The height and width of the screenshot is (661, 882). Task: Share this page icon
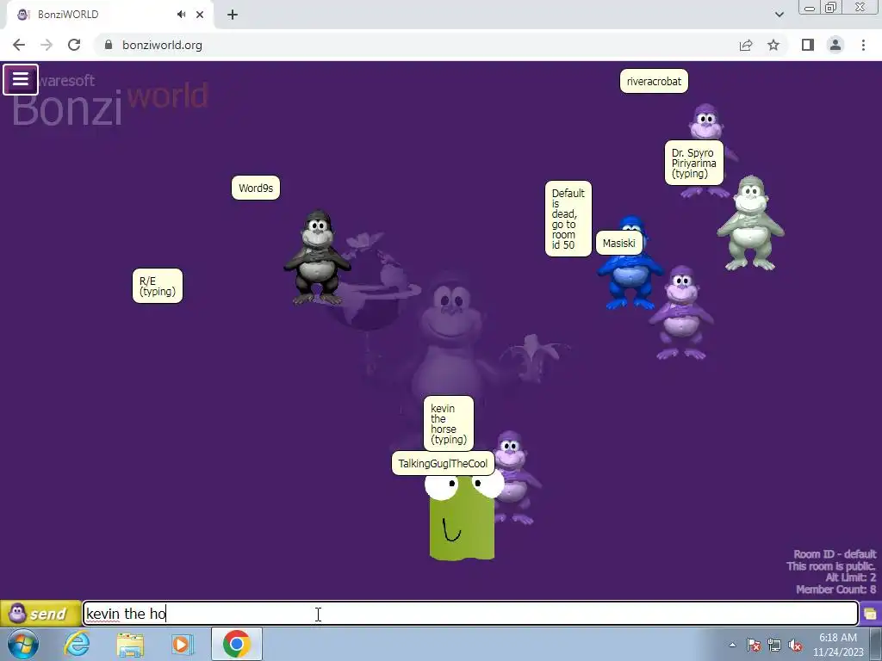(746, 45)
